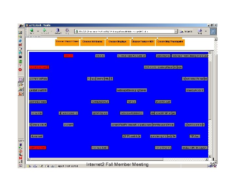
Task: Select the Choose Object Class tab
Action: click(x=67, y=42)
